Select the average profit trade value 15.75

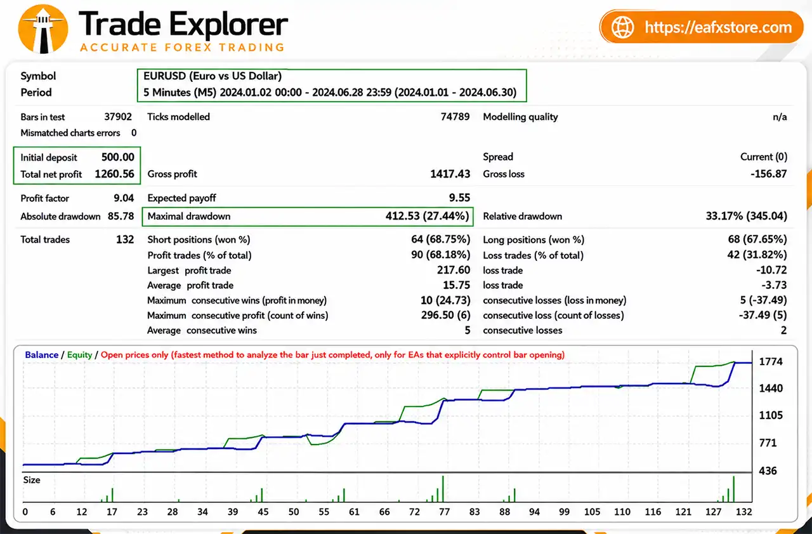[458, 286]
